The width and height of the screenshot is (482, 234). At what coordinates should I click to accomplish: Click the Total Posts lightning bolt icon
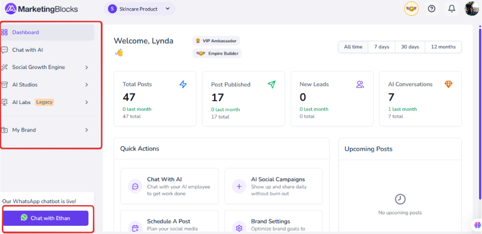click(x=183, y=84)
